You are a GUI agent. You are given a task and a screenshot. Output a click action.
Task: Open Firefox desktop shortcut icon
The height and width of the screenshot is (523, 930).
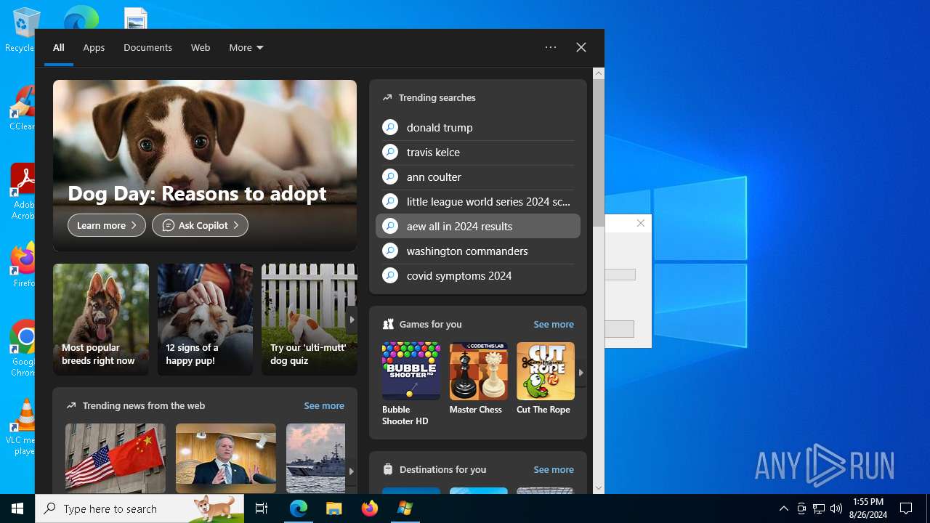[x=23, y=264]
